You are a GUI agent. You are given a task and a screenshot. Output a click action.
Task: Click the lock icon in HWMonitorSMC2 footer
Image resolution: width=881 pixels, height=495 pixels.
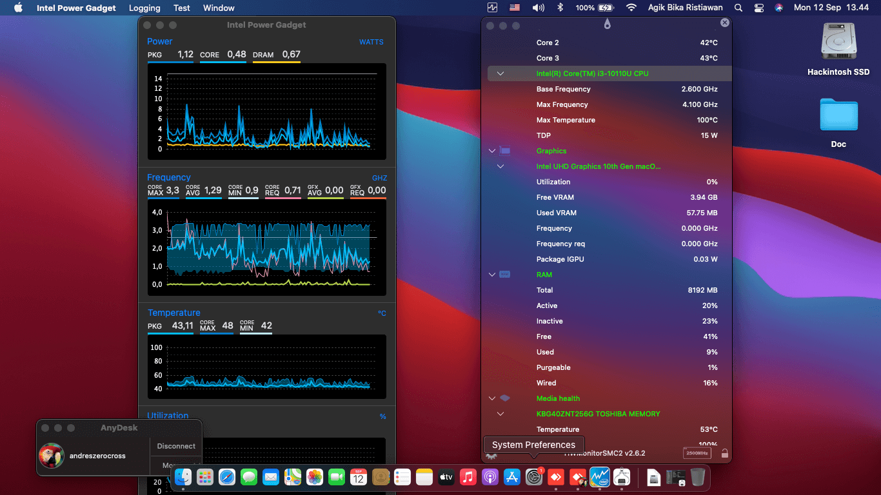[x=725, y=454]
